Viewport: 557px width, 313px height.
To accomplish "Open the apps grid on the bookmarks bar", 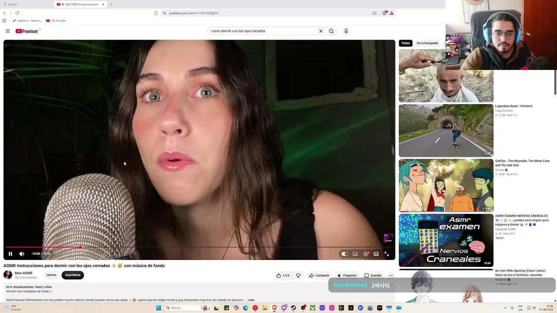I will [x=4, y=20].
